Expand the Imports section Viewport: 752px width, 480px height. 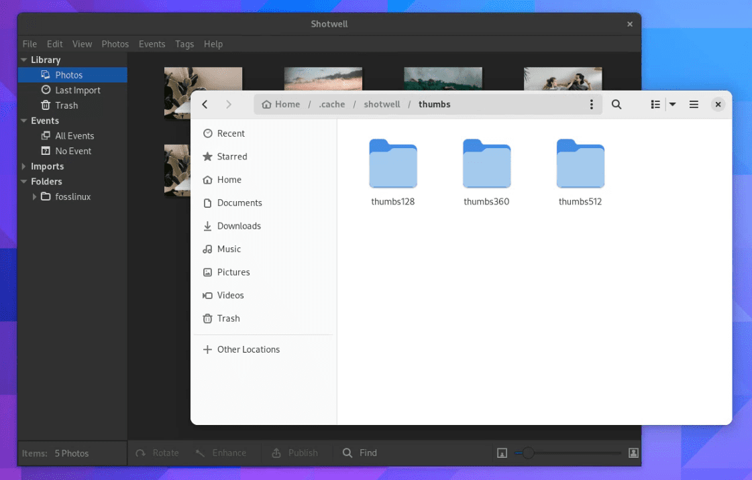click(x=23, y=166)
